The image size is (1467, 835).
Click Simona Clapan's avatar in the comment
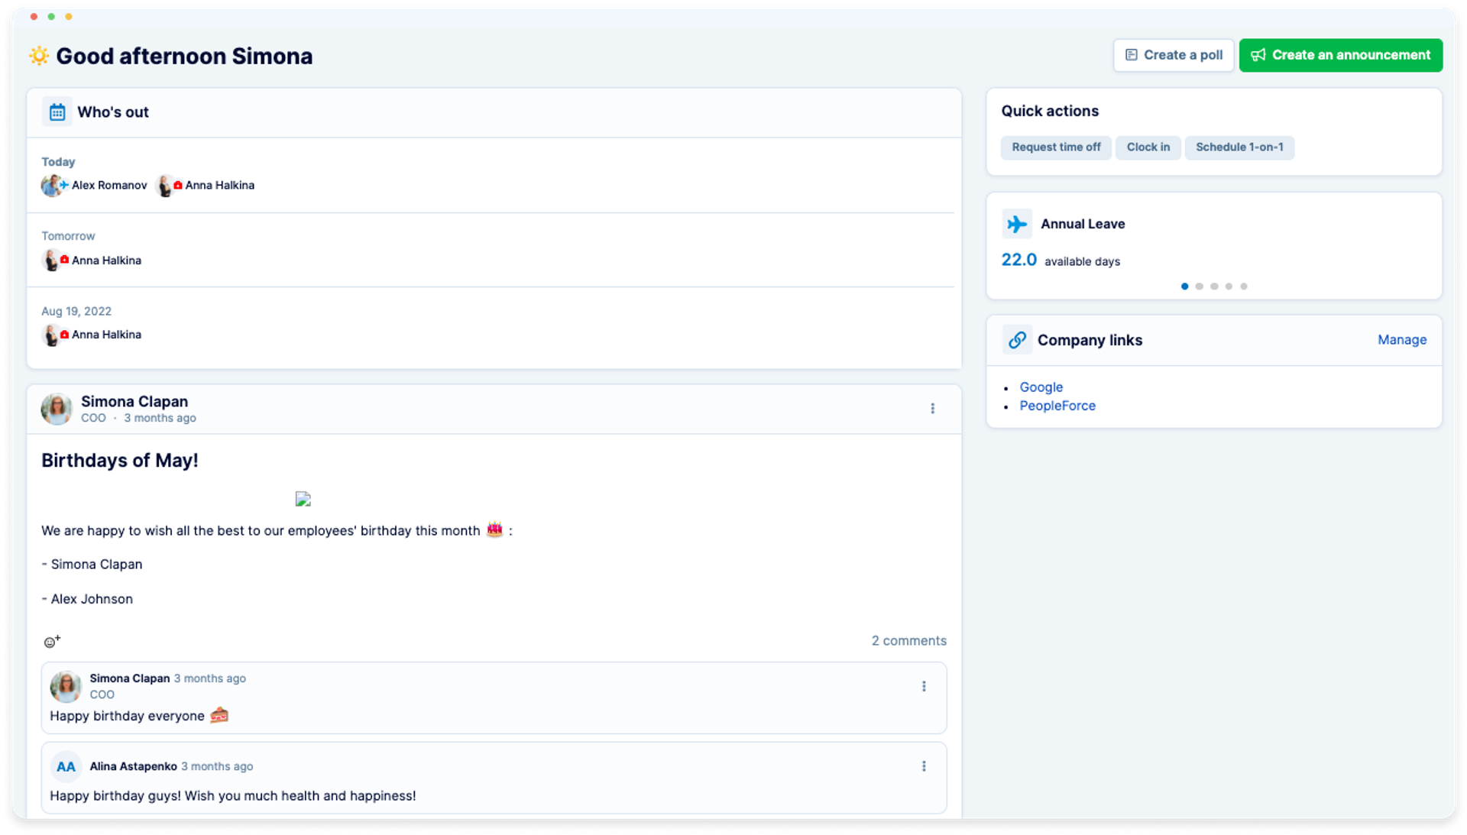[x=66, y=687]
